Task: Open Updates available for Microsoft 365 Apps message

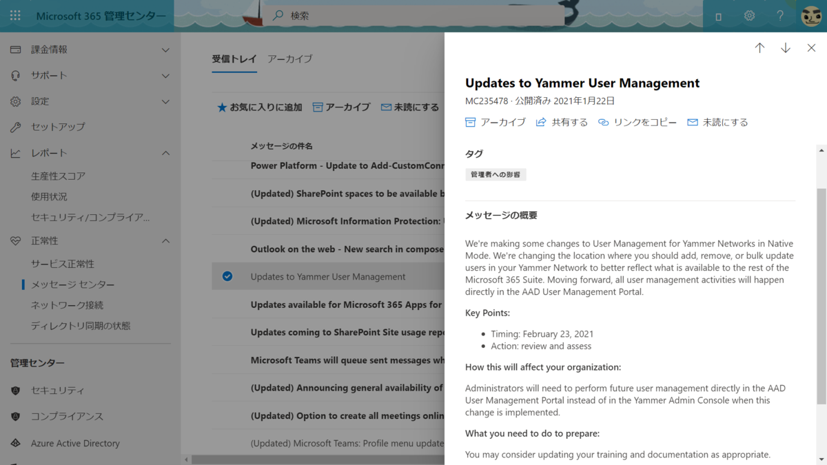Action: tap(347, 304)
